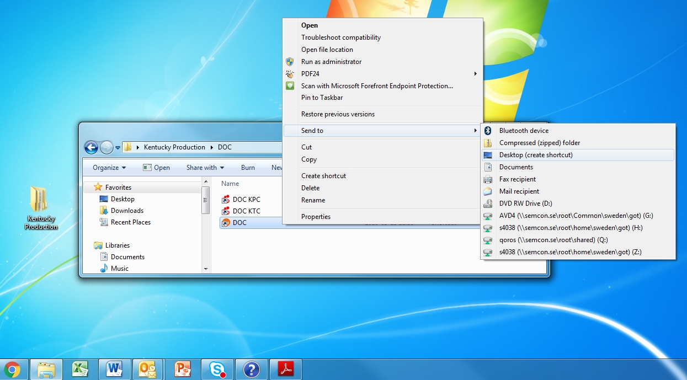Open the Word taskbar icon
Viewport: 687px width, 380px height.
(115, 369)
